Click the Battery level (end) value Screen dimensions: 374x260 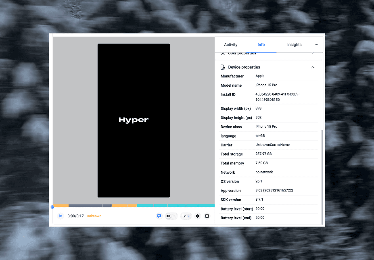(x=260, y=218)
